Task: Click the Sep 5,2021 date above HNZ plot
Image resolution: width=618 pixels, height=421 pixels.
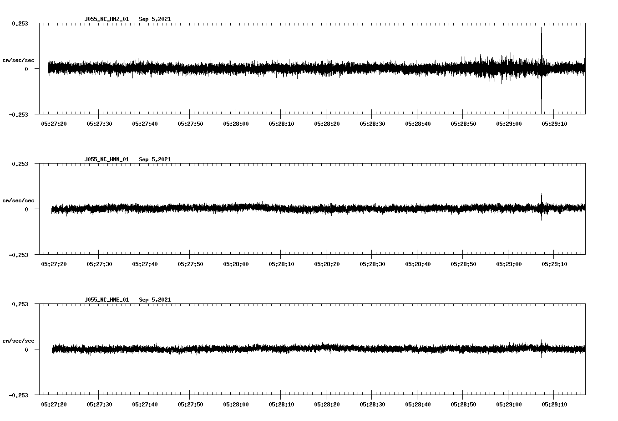Action: point(155,19)
